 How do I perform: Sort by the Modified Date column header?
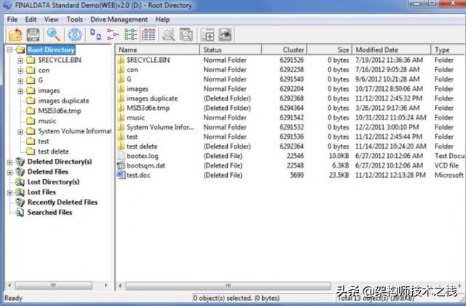(392, 50)
